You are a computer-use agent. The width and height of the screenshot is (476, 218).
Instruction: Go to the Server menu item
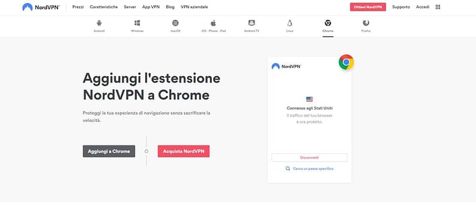pos(130,7)
